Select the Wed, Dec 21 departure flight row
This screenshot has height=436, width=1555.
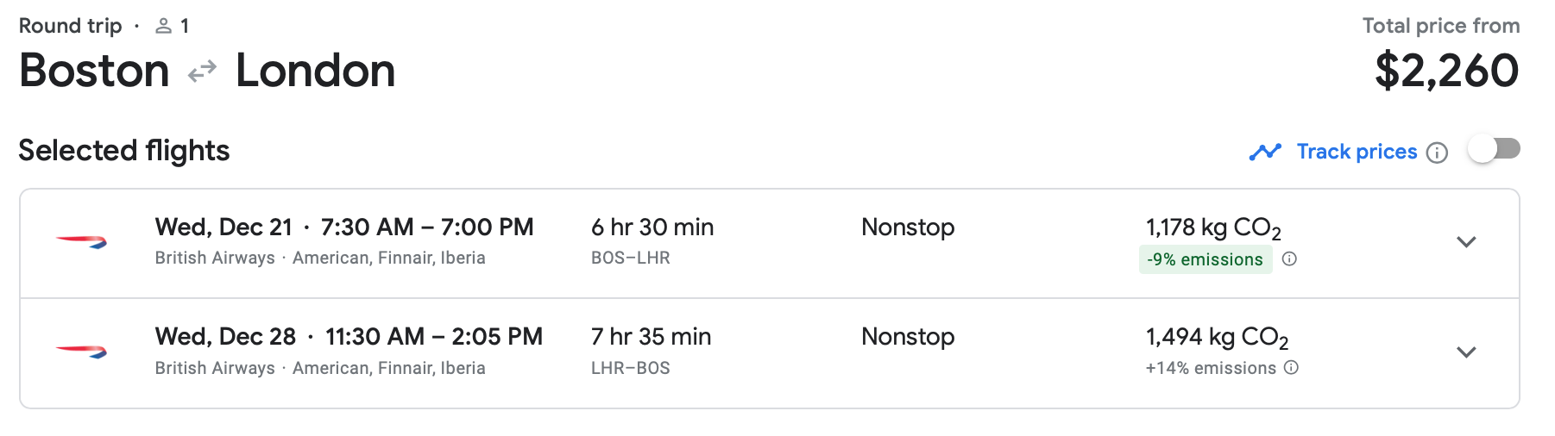pyautogui.click(x=343, y=227)
